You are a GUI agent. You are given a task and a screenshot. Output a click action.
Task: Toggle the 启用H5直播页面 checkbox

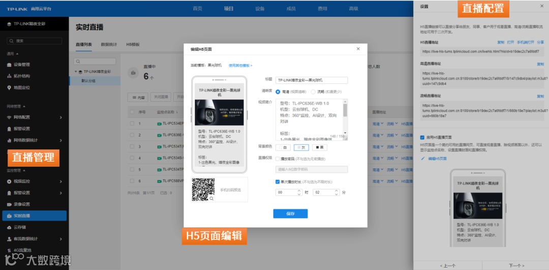pos(422,137)
